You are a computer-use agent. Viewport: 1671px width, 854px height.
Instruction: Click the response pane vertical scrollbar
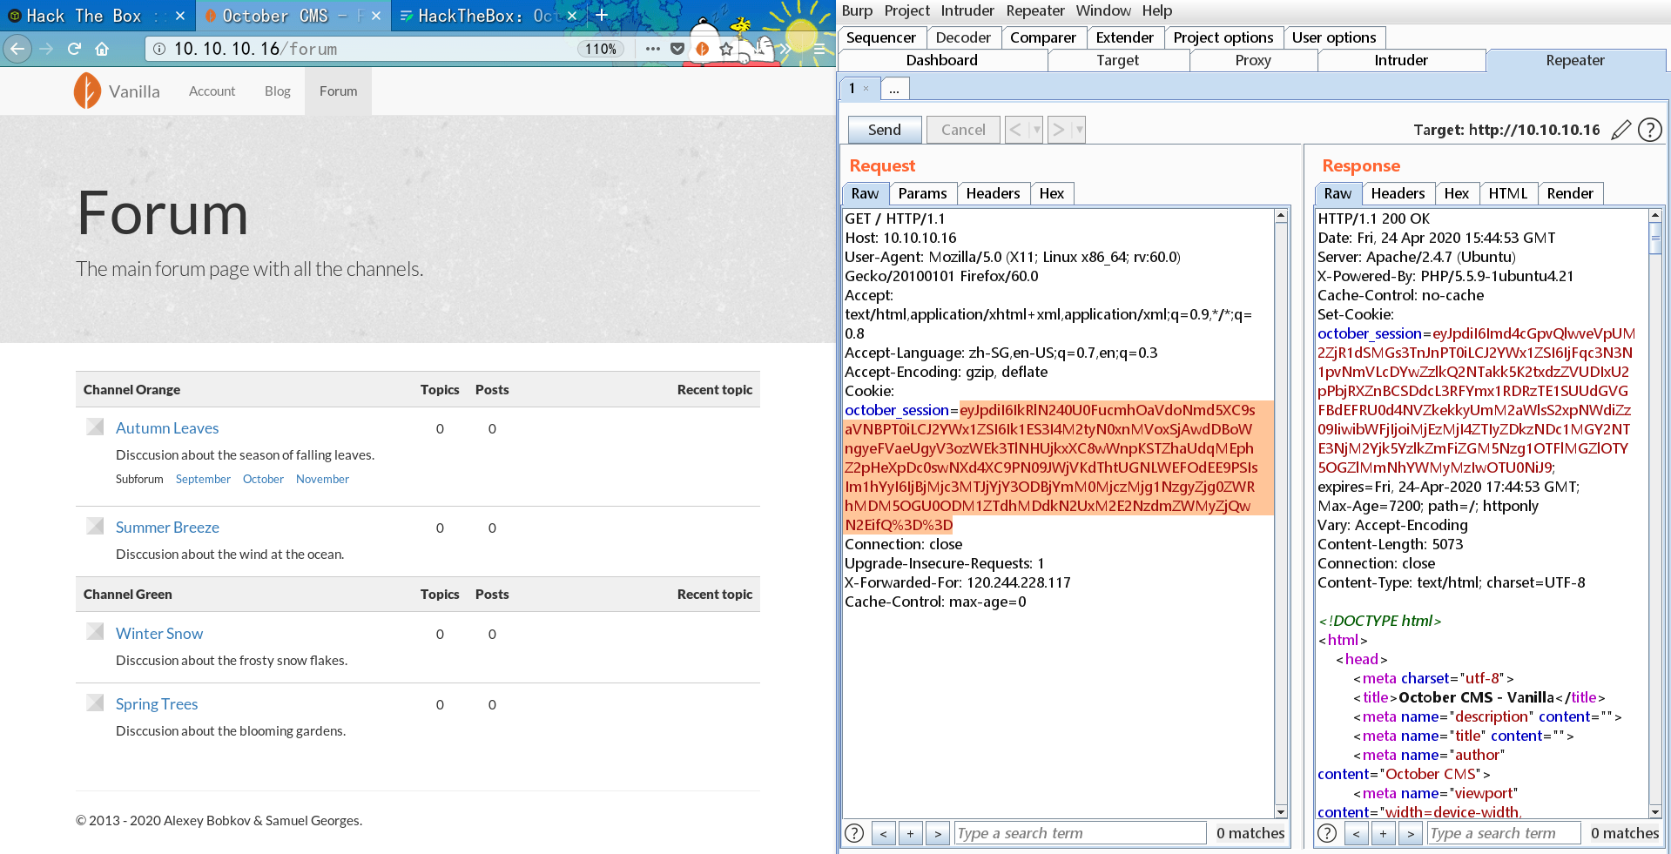pyautogui.click(x=1655, y=513)
